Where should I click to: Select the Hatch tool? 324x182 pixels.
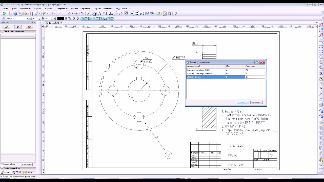point(105,13)
